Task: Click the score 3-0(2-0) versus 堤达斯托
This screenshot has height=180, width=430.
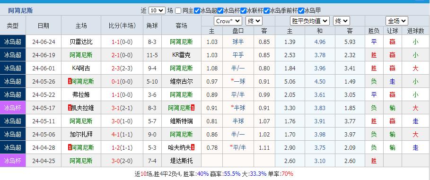Action: 122,161
